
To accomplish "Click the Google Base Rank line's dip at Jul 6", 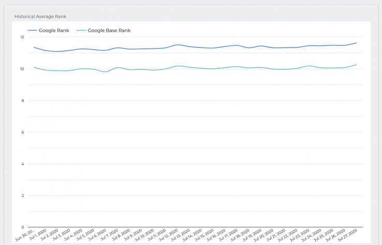I will point(106,71).
